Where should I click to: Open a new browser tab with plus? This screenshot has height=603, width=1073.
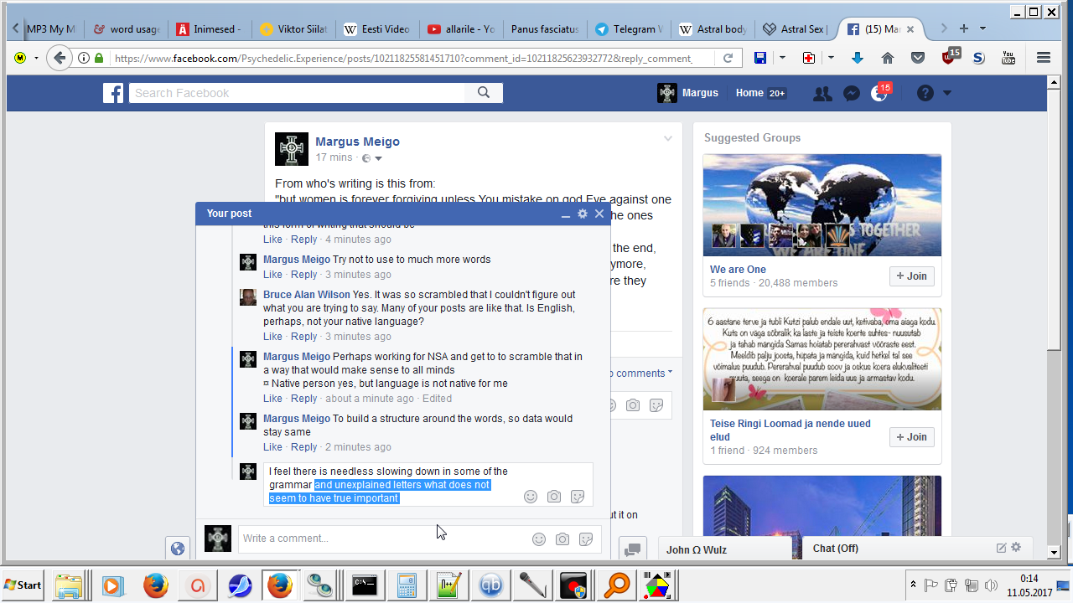tap(964, 28)
